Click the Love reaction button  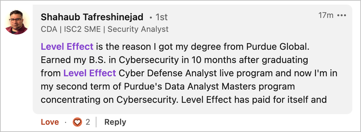pos(50,122)
